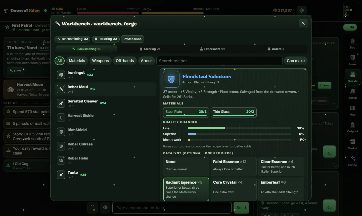The image size is (362, 216).
Task: Click the Rebar Helm crown icon
Action: 61,160
